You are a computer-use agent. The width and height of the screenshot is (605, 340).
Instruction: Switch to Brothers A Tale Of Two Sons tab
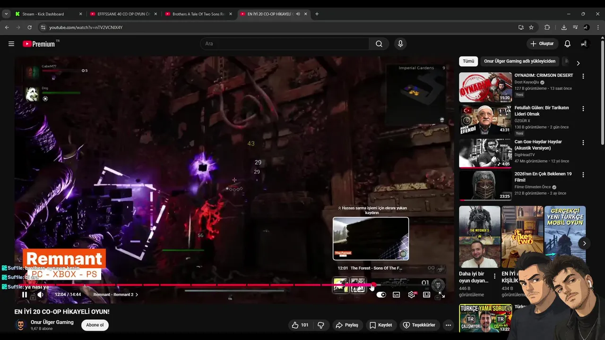pyautogui.click(x=199, y=14)
